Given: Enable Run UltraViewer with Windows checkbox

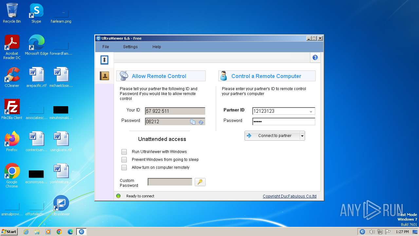Looking at the screenshot, I should [124, 152].
